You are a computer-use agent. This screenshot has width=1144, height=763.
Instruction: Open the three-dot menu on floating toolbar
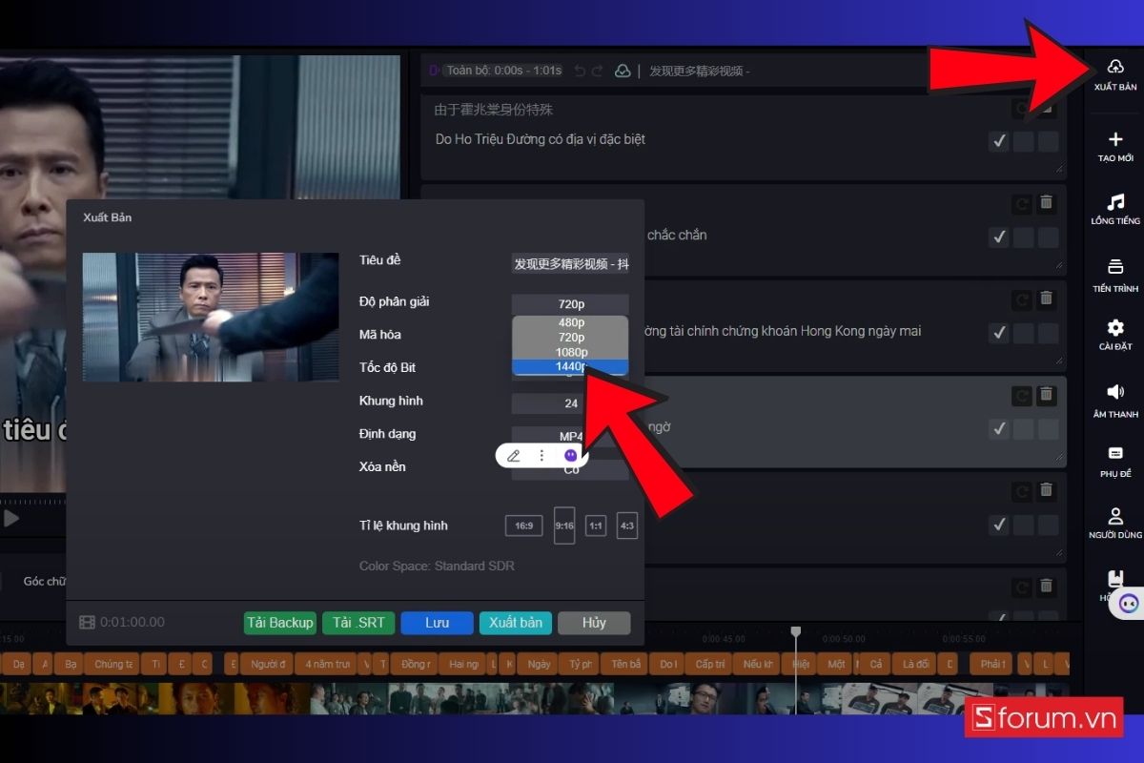pyautogui.click(x=541, y=456)
